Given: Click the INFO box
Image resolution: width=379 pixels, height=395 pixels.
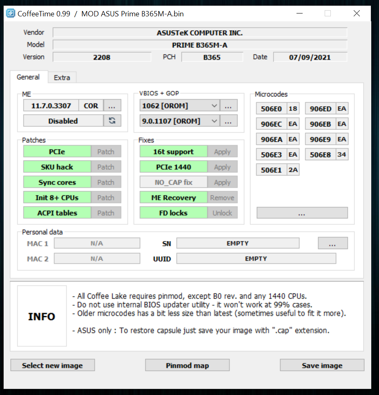Looking at the screenshot, I should tap(42, 316).
